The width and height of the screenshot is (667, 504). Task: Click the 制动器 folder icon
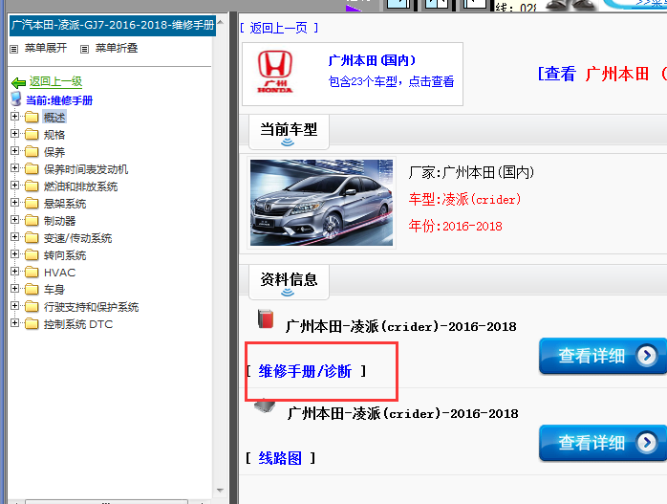click(x=32, y=221)
